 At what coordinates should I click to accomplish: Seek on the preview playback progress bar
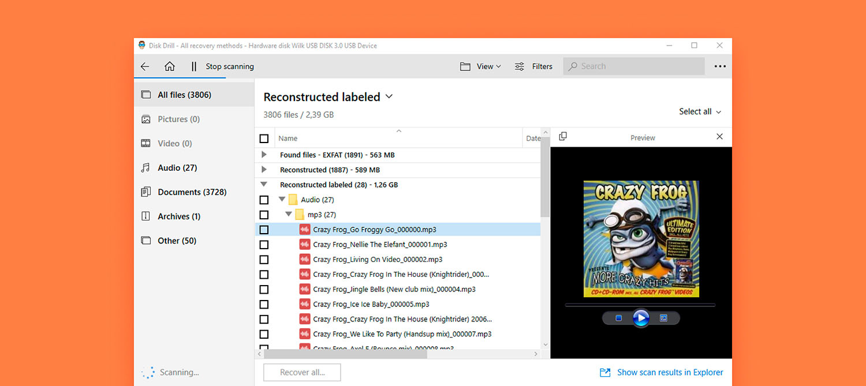tap(640, 305)
